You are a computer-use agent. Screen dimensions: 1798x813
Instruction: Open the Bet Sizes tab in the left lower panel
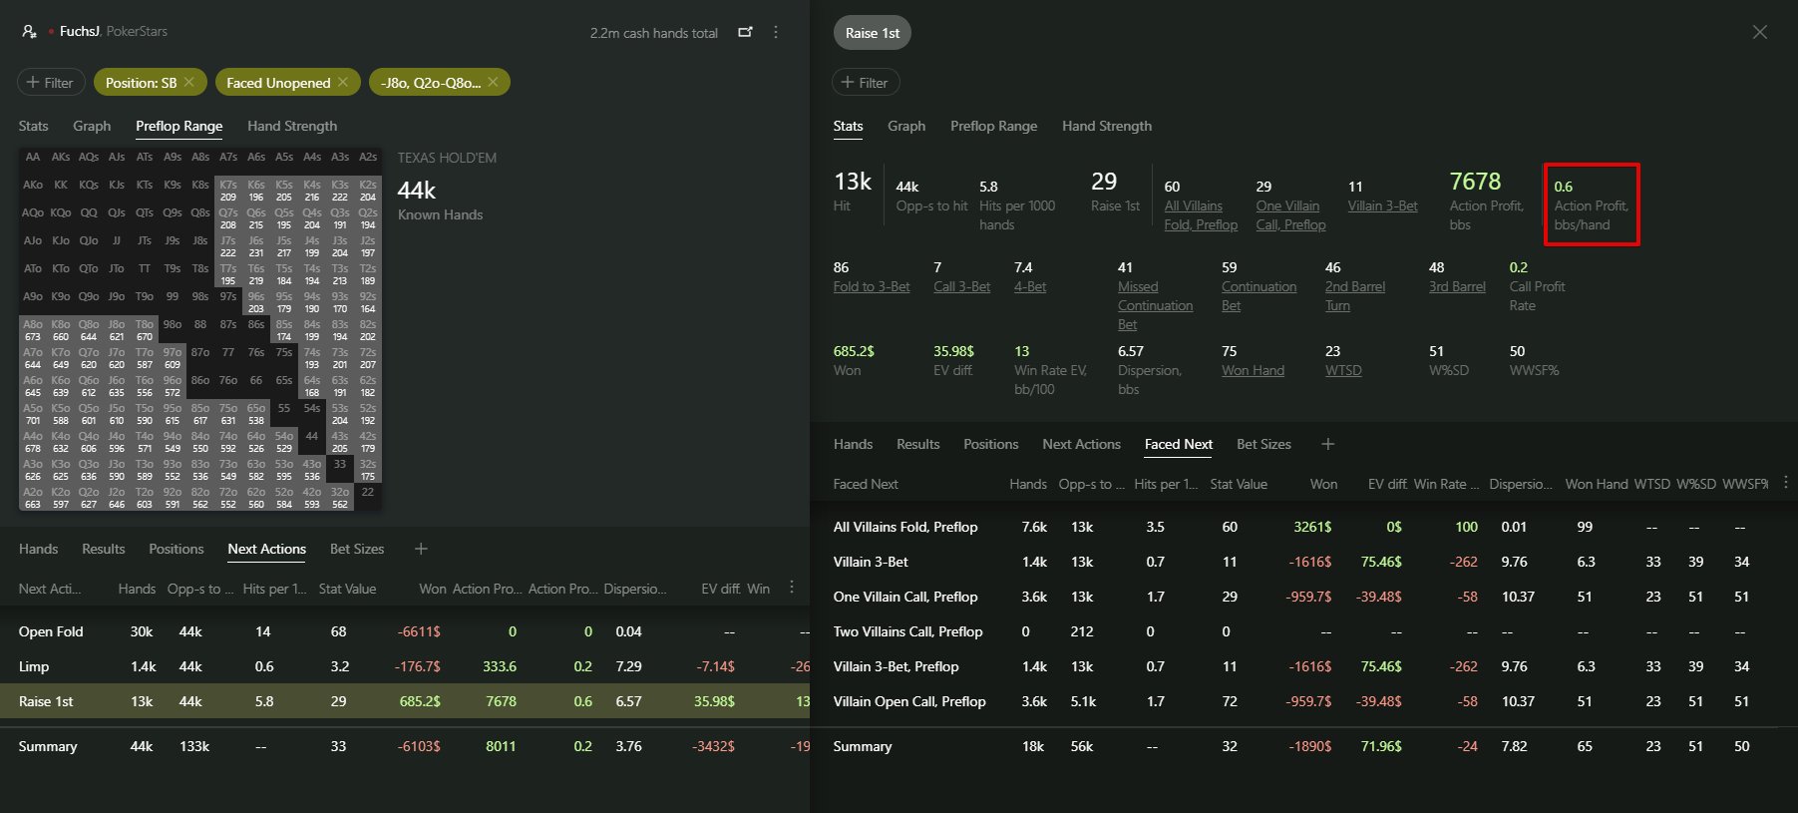click(357, 549)
